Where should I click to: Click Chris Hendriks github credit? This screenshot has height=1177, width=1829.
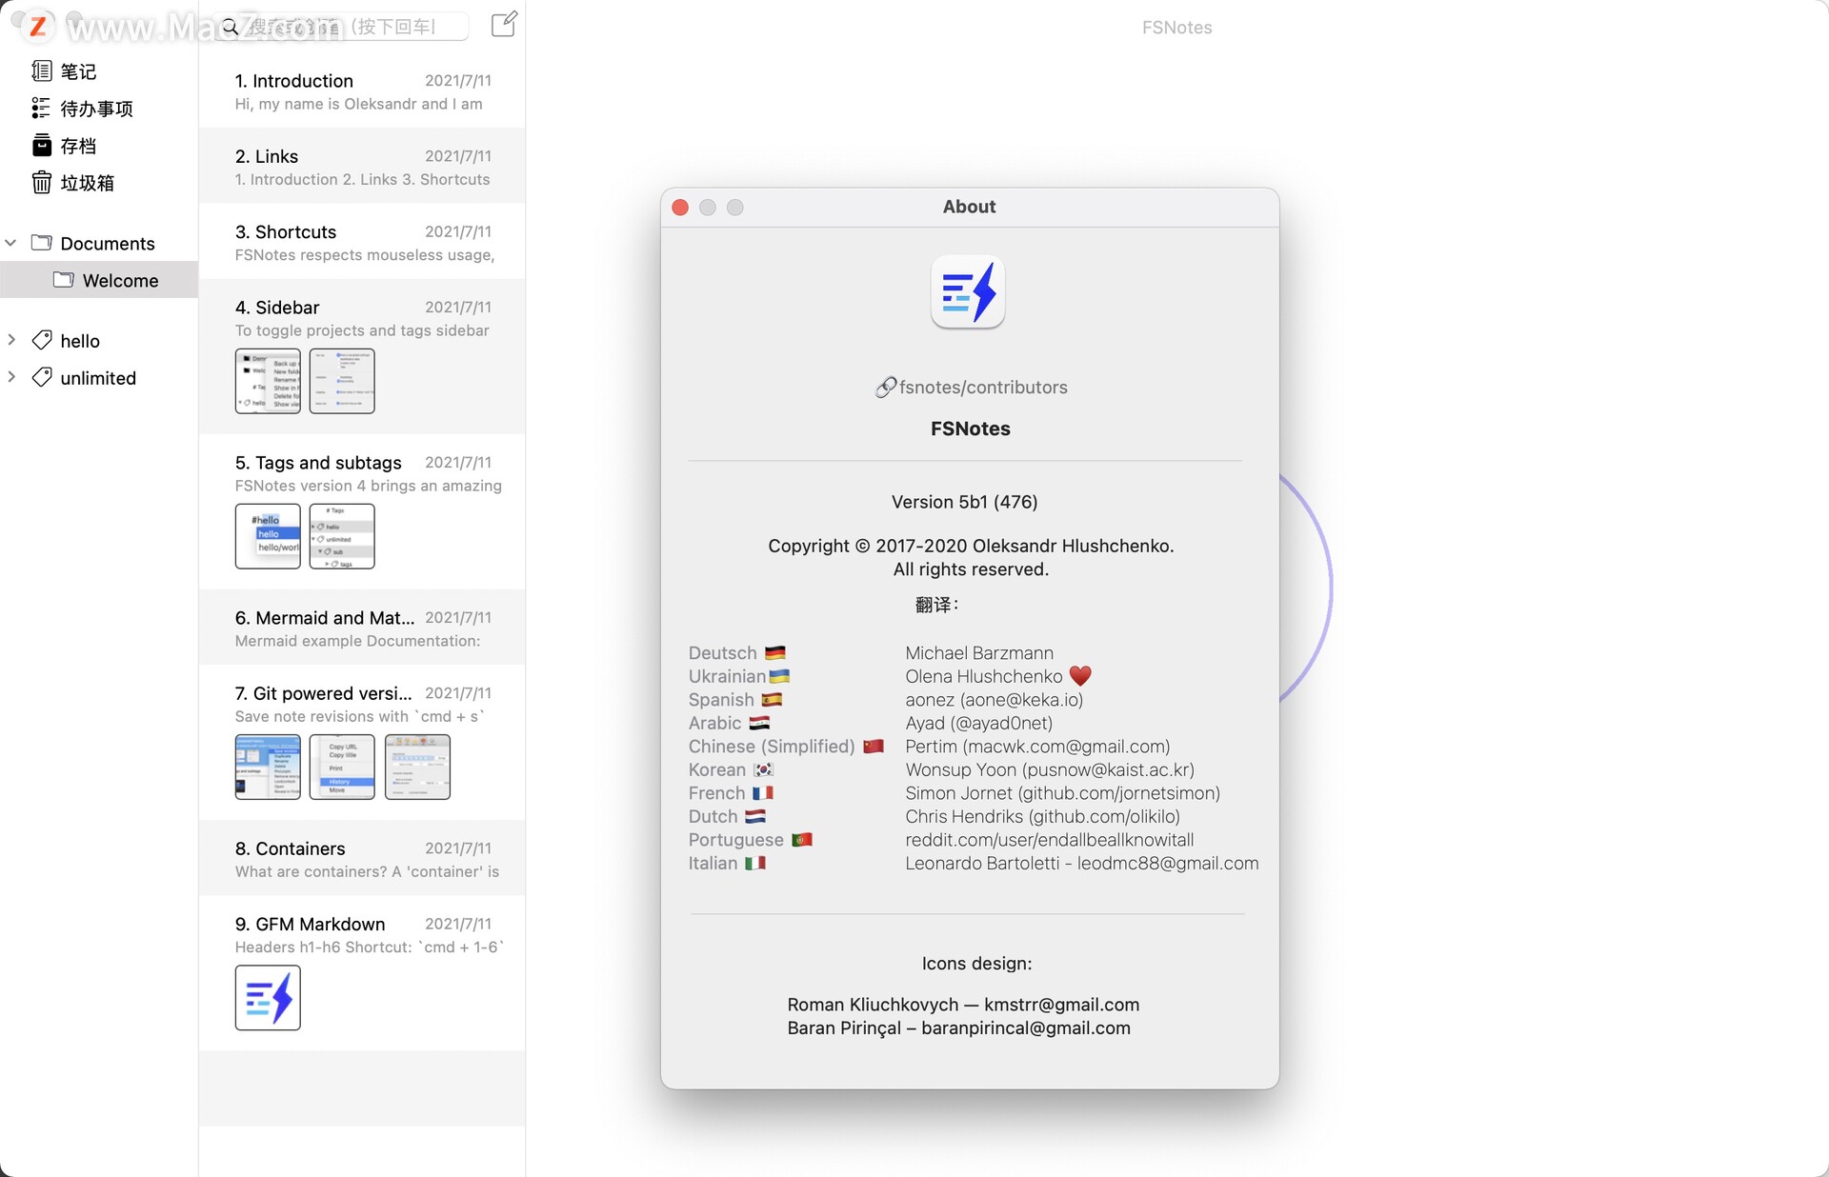(x=1042, y=816)
